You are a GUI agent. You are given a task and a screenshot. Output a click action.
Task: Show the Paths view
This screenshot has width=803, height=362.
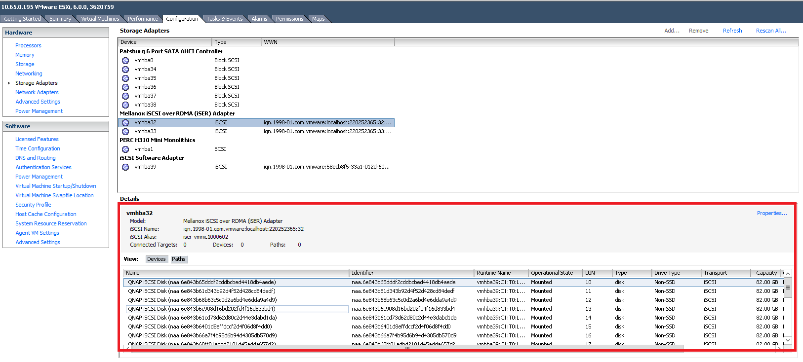(x=179, y=259)
